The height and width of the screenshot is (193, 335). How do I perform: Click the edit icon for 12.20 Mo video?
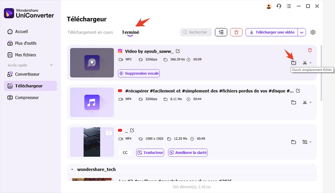305,142
